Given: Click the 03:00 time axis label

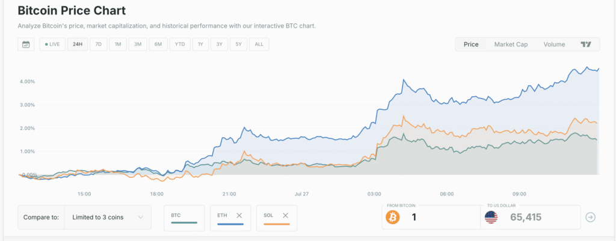Looking at the screenshot, I should click(x=374, y=194).
